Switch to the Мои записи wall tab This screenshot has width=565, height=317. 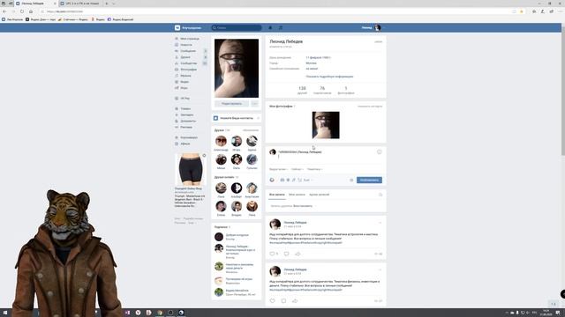297,195
